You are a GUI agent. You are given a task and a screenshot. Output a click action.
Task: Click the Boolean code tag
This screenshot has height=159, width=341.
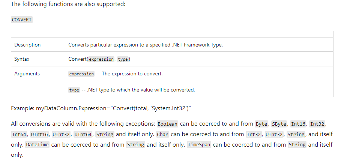[167, 124]
